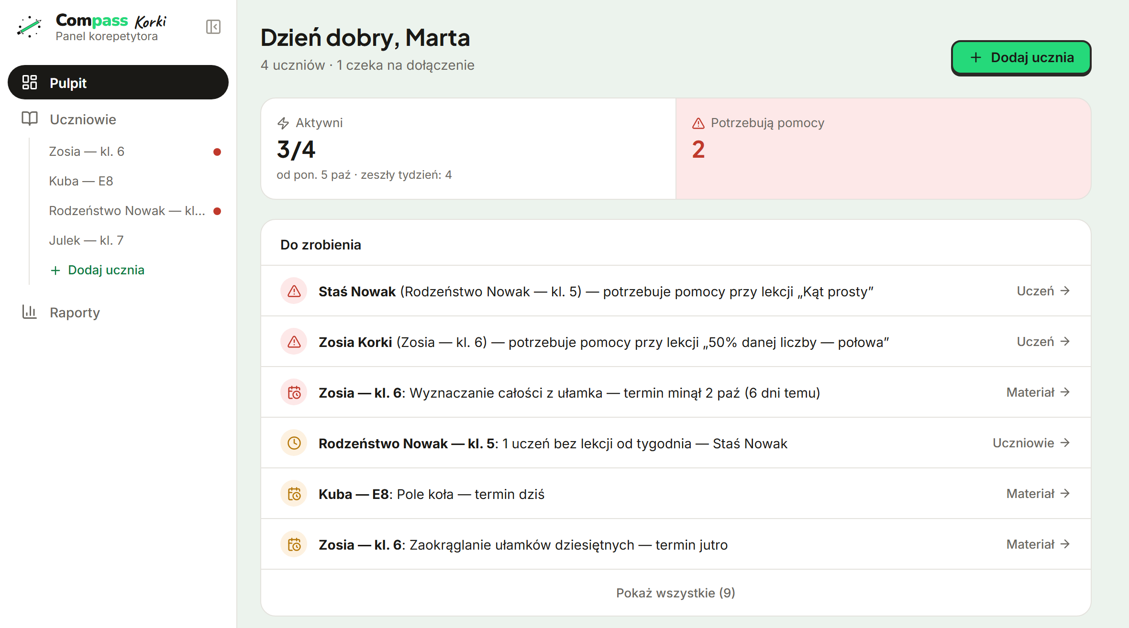Click alert triangle next to Potrzebują pomocy
Viewport: 1129px width, 628px height.
click(x=698, y=123)
